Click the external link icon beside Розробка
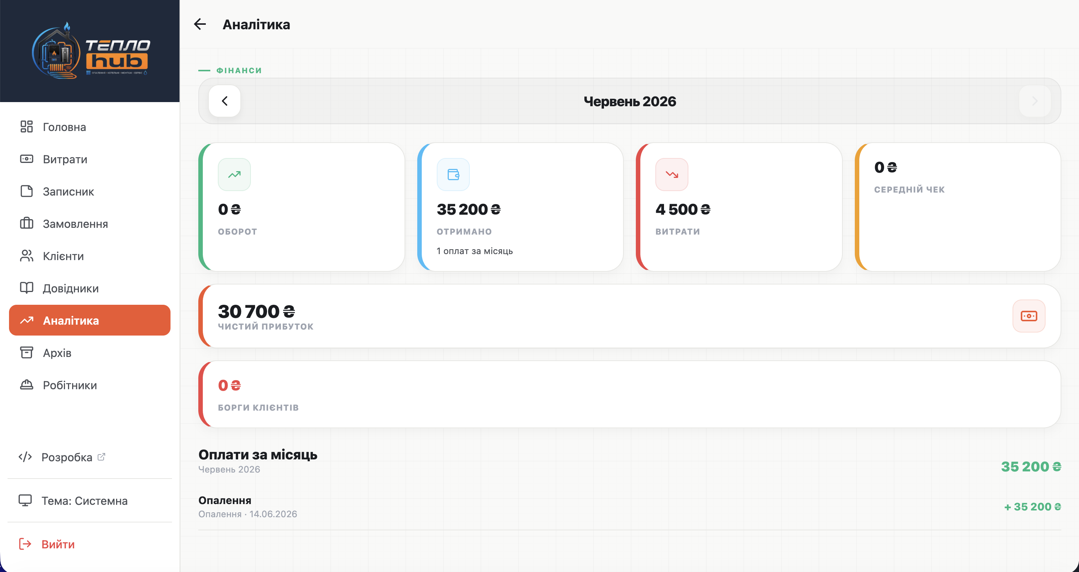 [x=101, y=456]
